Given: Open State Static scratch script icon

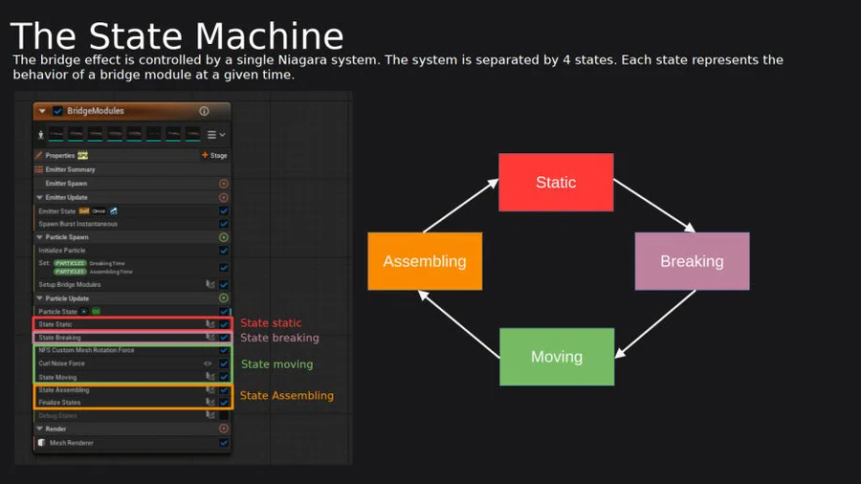Looking at the screenshot, I should [x=210, y=324].
